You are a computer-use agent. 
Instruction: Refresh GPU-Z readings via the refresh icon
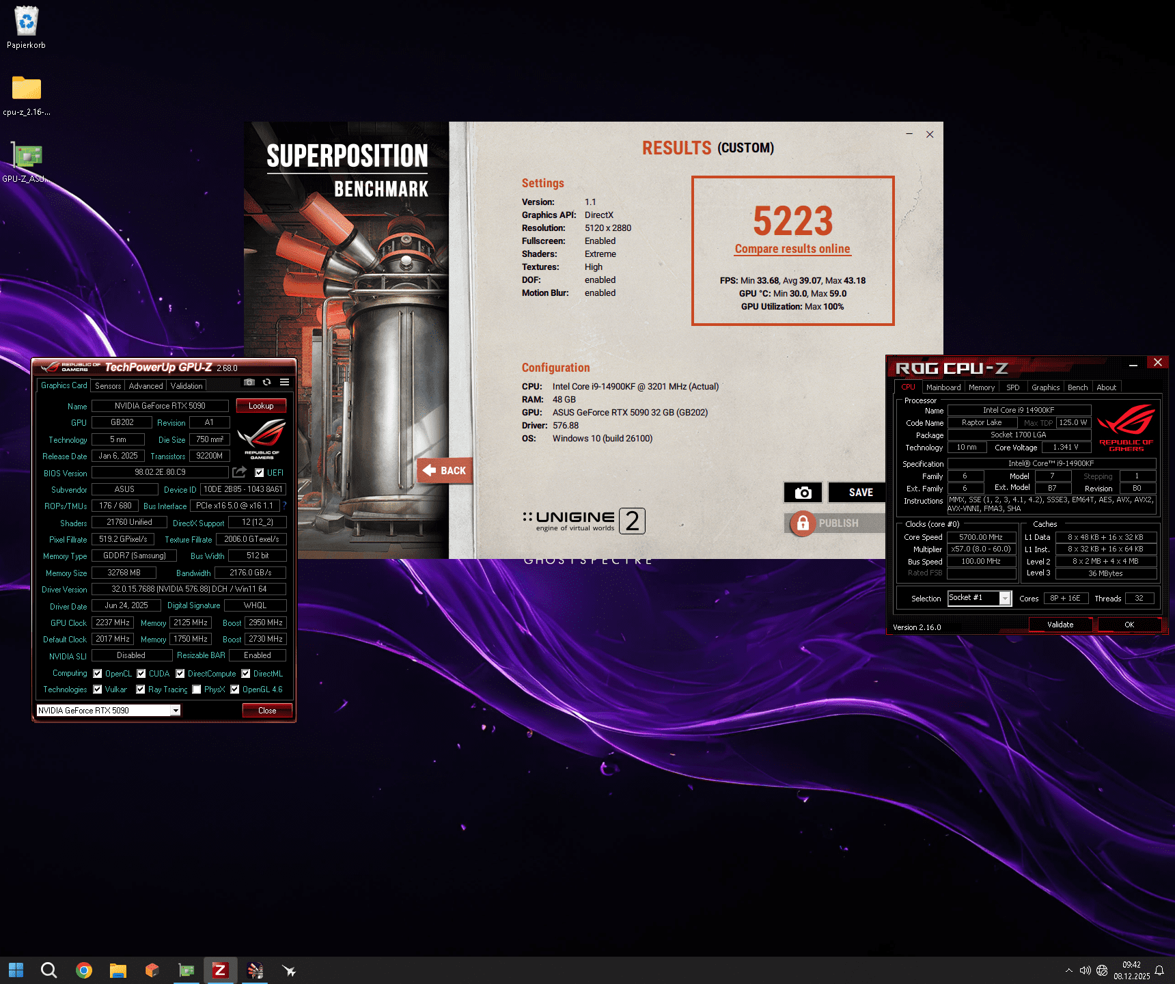tap(267, 382)
